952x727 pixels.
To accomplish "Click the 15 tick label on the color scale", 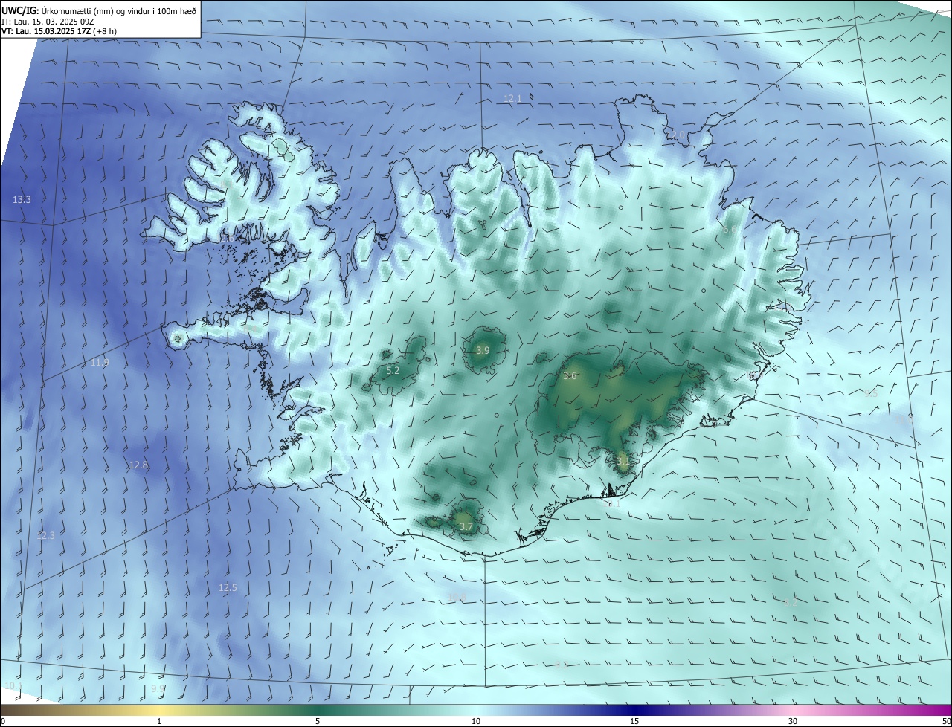I will click(634, 721).
